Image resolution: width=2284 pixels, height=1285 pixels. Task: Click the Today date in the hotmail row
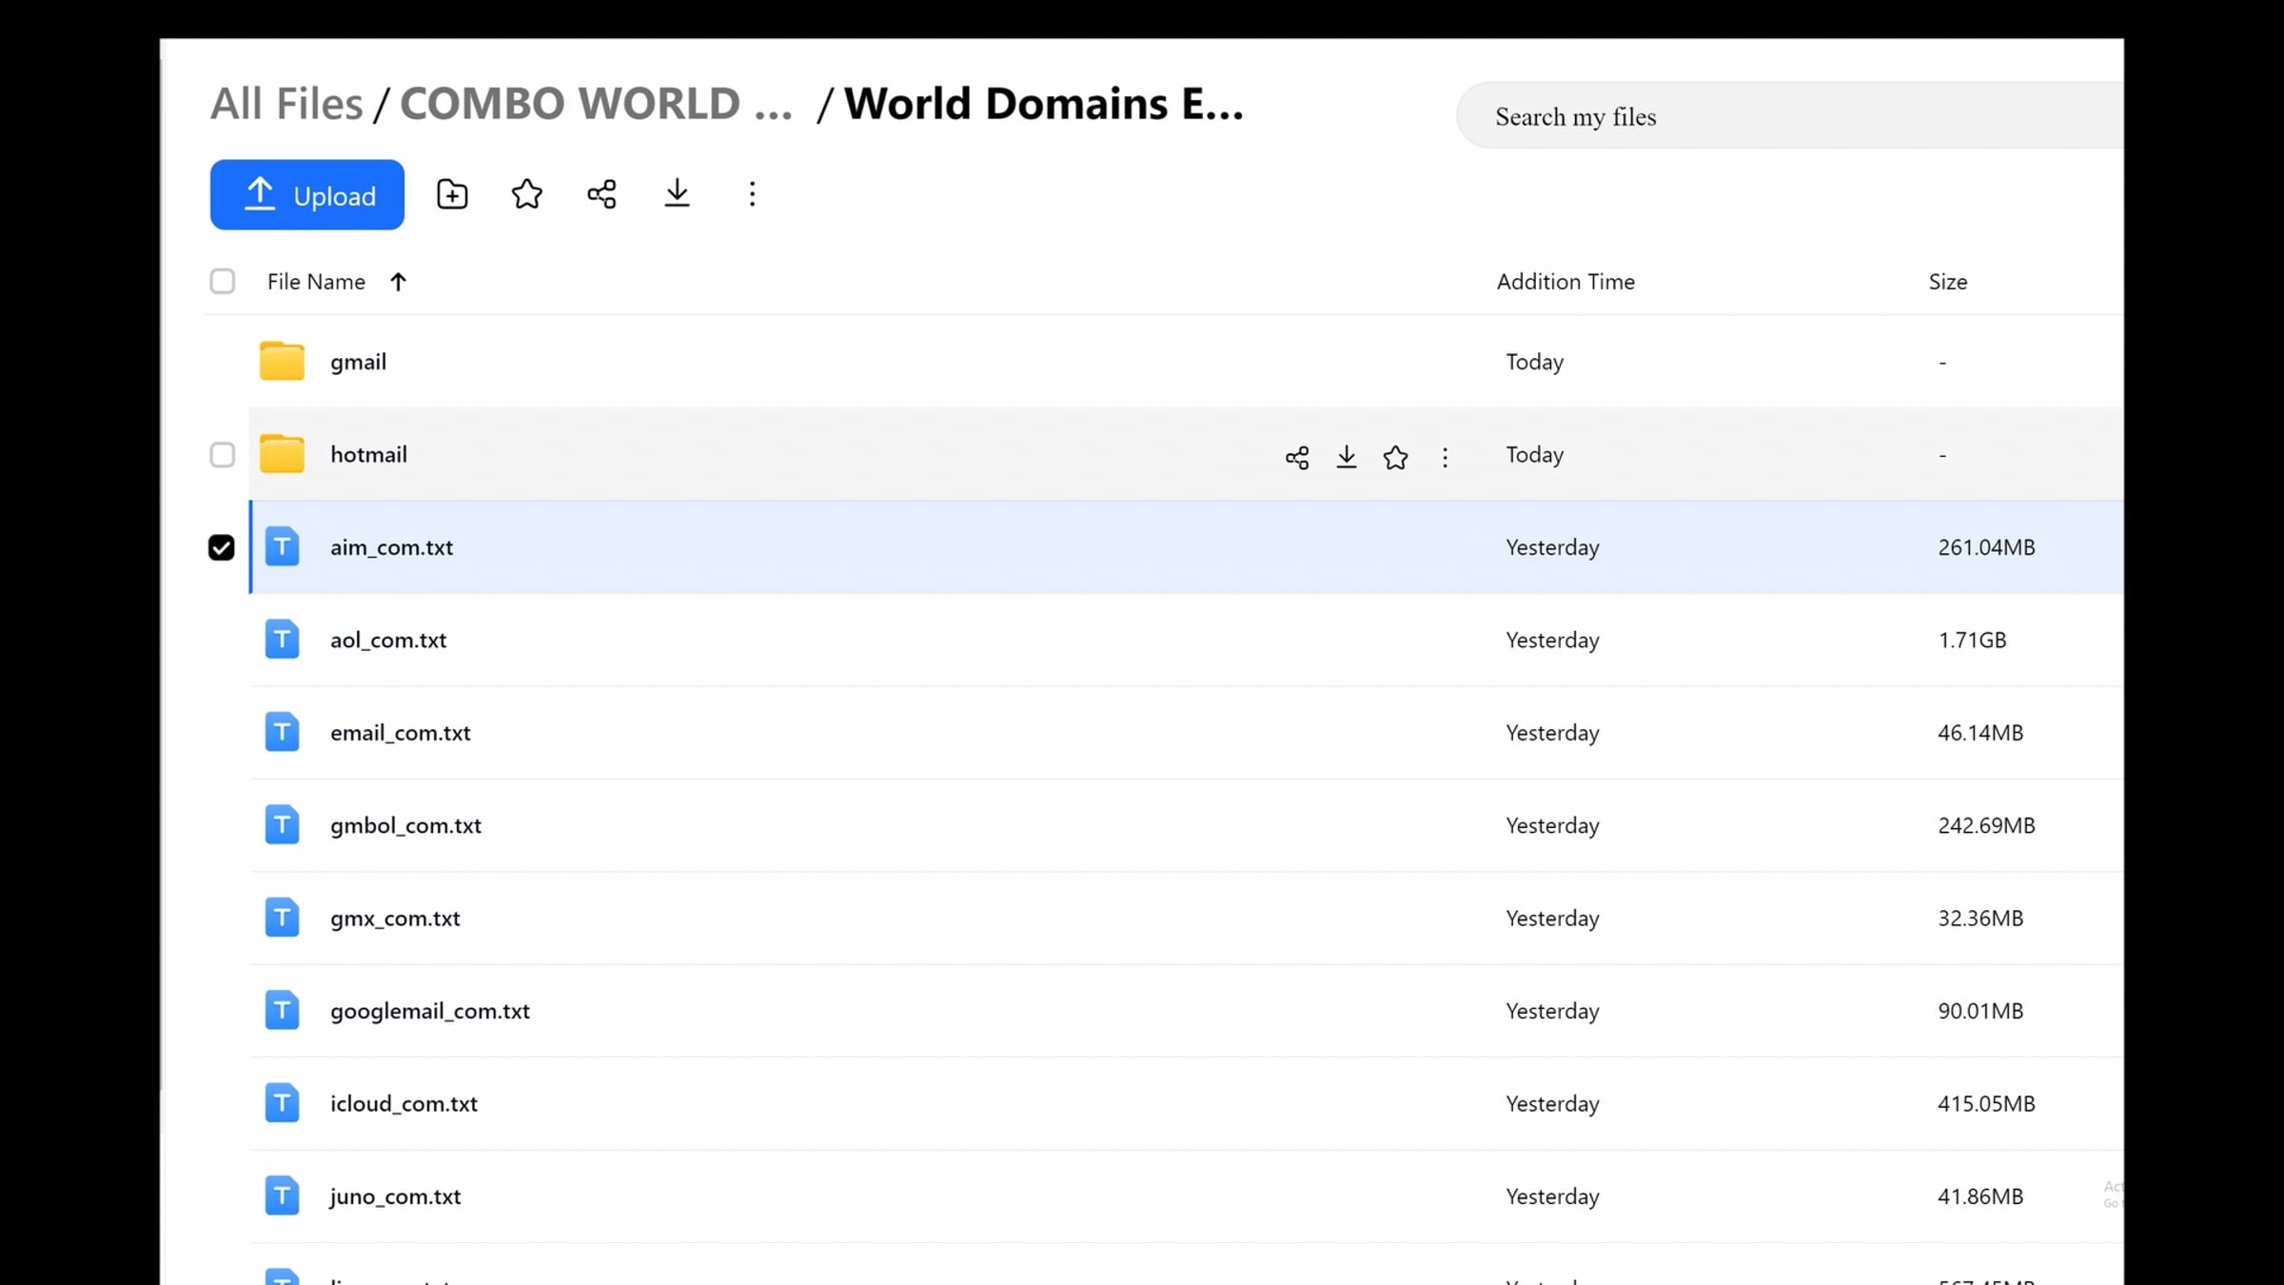tap(1534, 455)
